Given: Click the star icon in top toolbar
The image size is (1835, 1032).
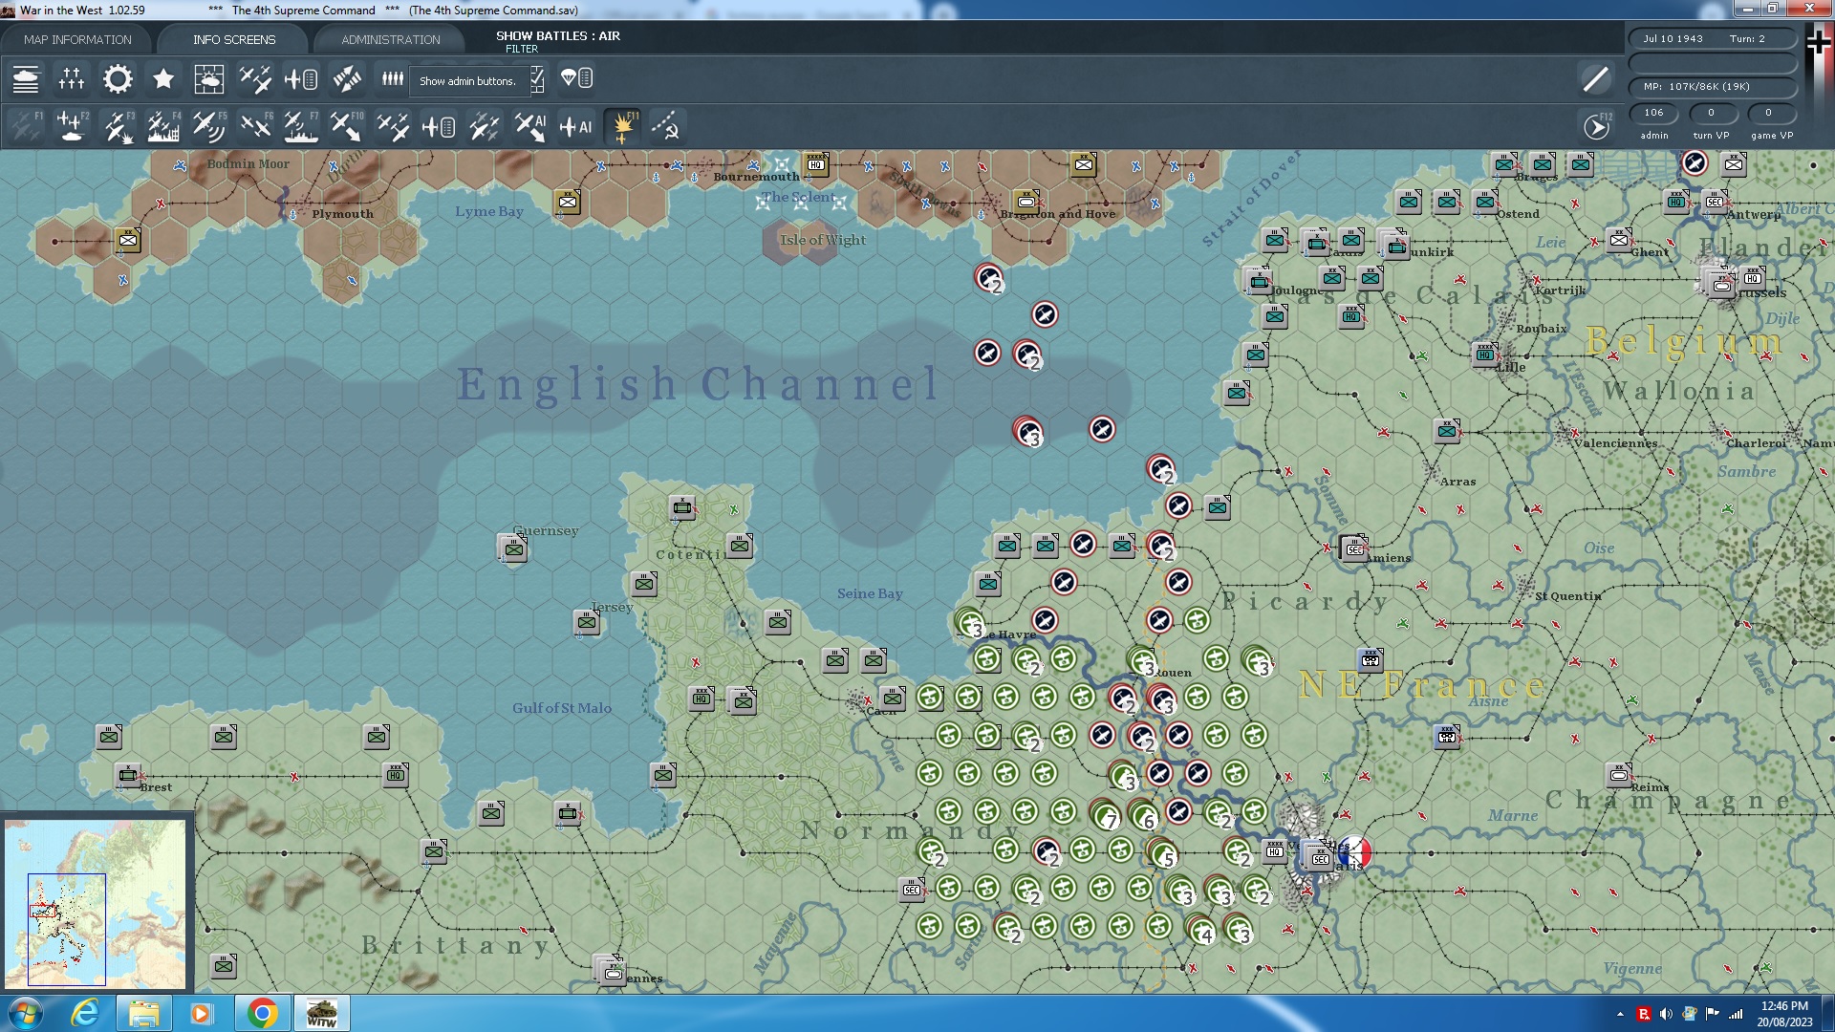Looking at the screenshot, I should 163,79.
